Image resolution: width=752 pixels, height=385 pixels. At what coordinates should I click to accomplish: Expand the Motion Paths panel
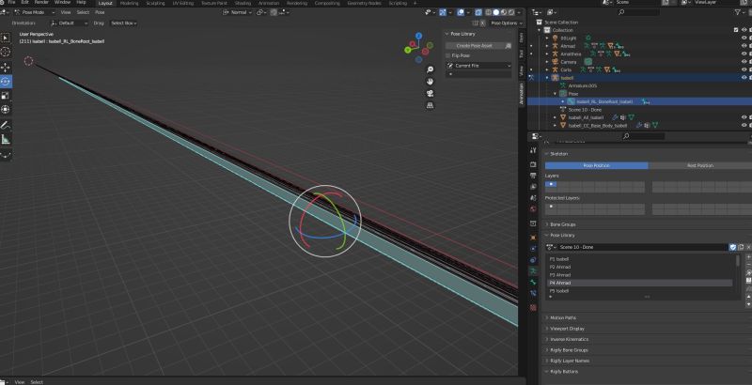(563, 318)
